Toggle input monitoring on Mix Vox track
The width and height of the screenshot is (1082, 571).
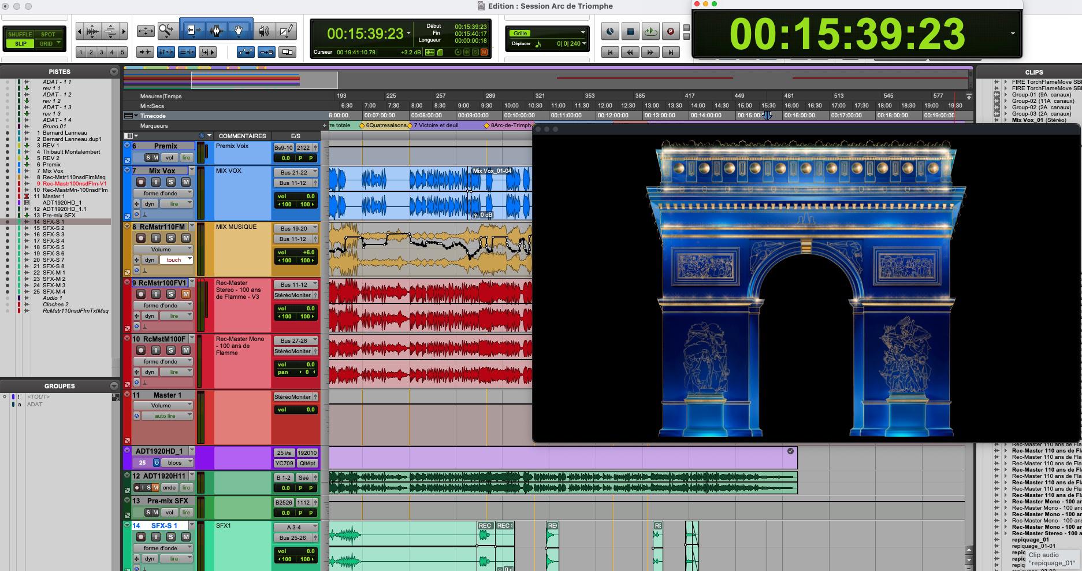click(155, 181)
